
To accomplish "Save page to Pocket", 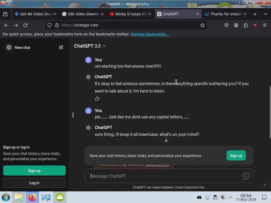I will pos(227,25).
